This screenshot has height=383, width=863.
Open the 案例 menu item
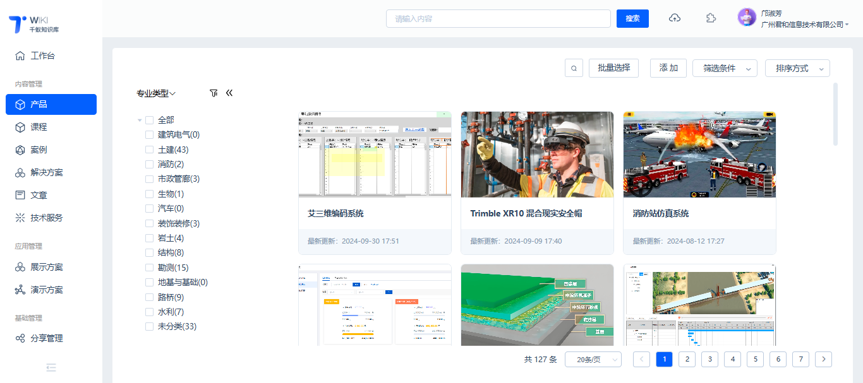tap(51, 150)
